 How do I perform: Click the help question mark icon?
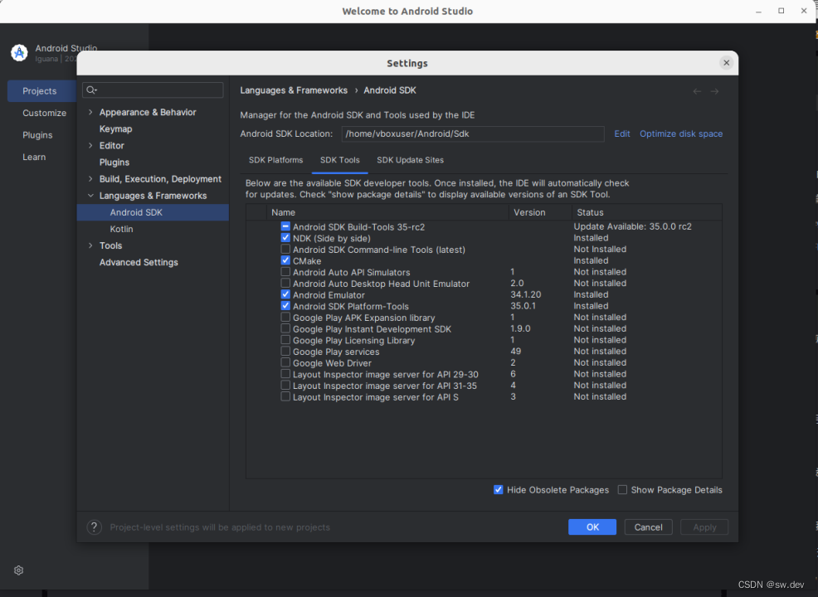[x=94, y=527]
